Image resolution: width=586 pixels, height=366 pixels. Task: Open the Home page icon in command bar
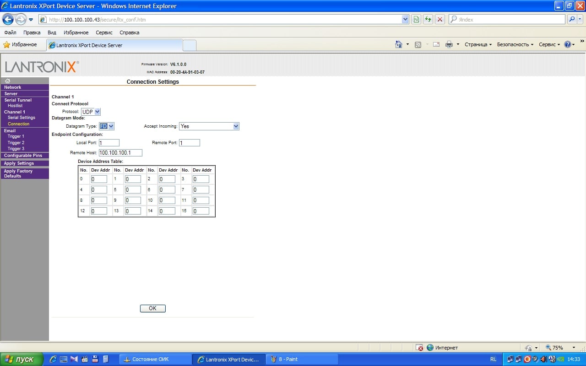click(x=399, y=44)
